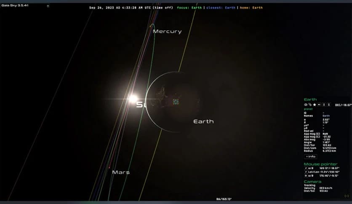The width and height of the screenshot is (352, 204).
Task: Click the focus crosshair marker on Earth
Action: tap(176, 102)
